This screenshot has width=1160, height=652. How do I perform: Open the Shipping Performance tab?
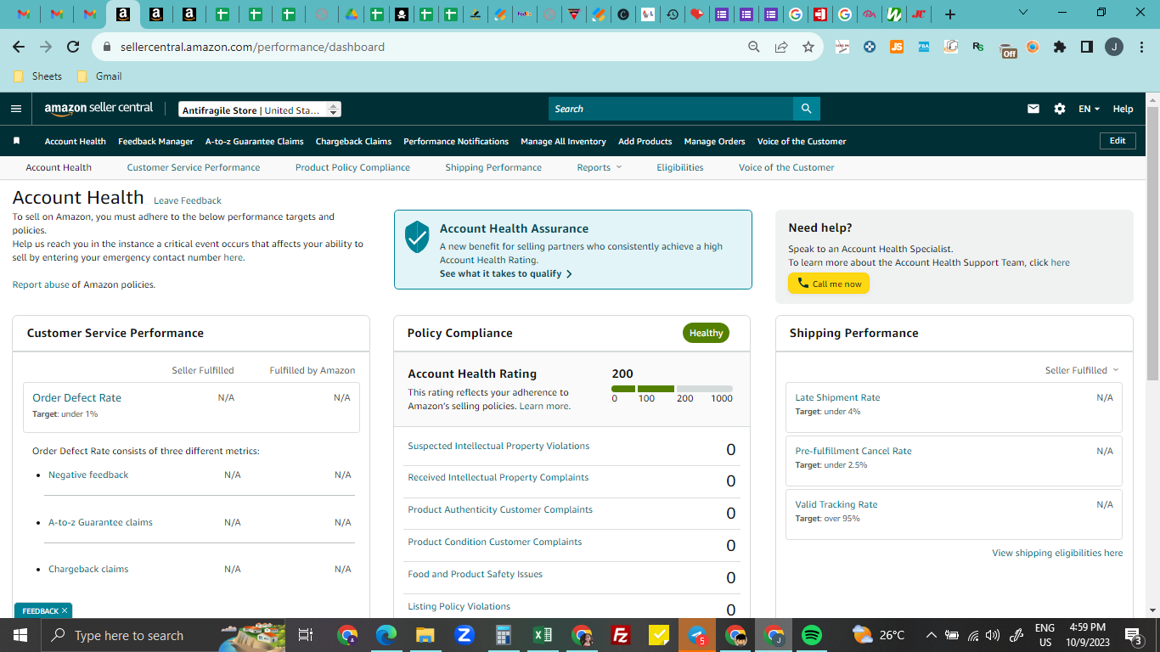493,167
